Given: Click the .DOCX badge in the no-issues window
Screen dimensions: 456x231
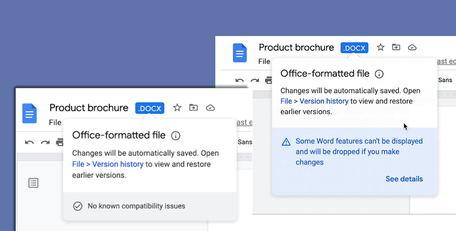Looking at the screenshot, I should [150, 108].
